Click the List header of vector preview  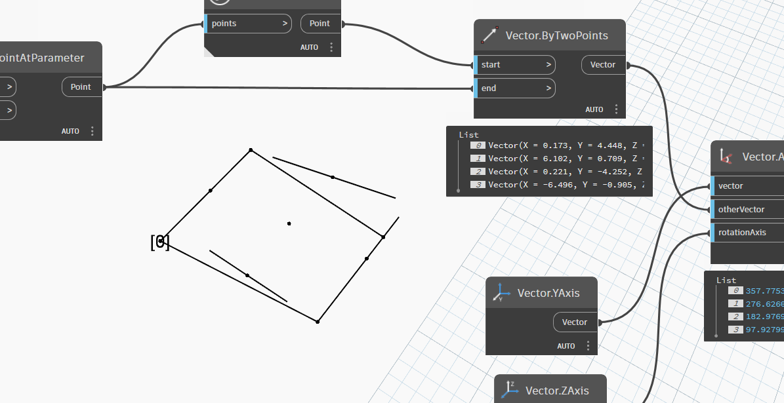[x=468, y=134]
